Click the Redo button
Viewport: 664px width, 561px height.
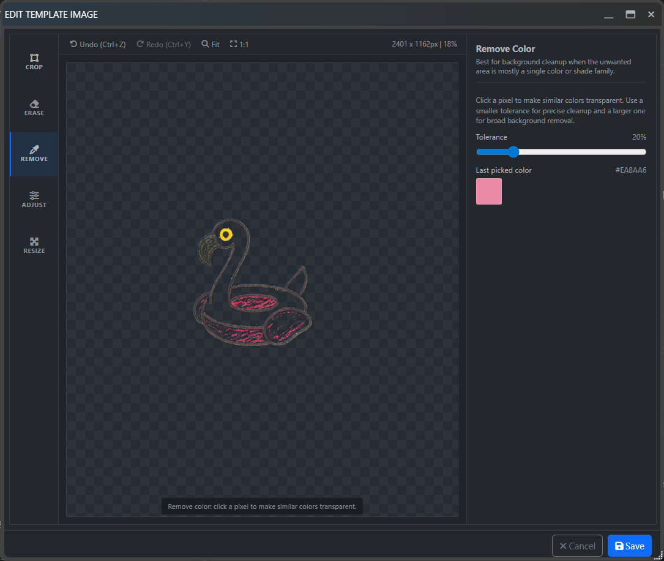point(163,45)
